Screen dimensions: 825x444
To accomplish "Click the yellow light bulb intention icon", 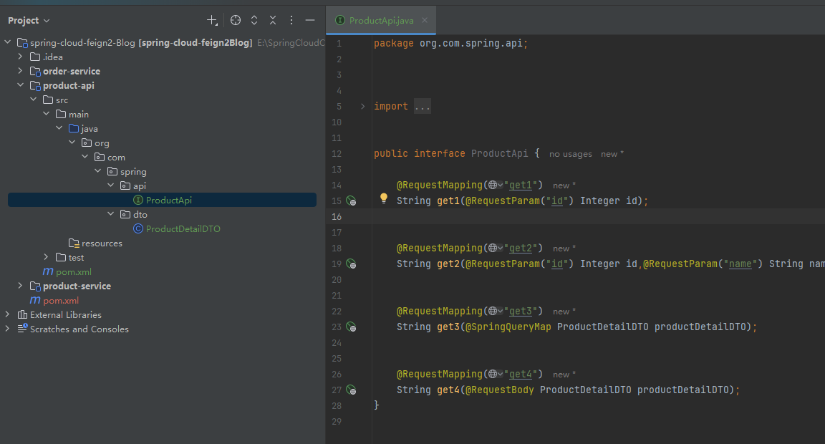I will [x=384, y=198].
